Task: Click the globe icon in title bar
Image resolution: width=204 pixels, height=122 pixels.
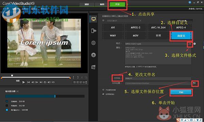Action: click(190, 2)
